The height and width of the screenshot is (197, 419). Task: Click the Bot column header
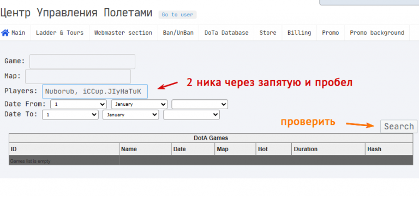274,149
